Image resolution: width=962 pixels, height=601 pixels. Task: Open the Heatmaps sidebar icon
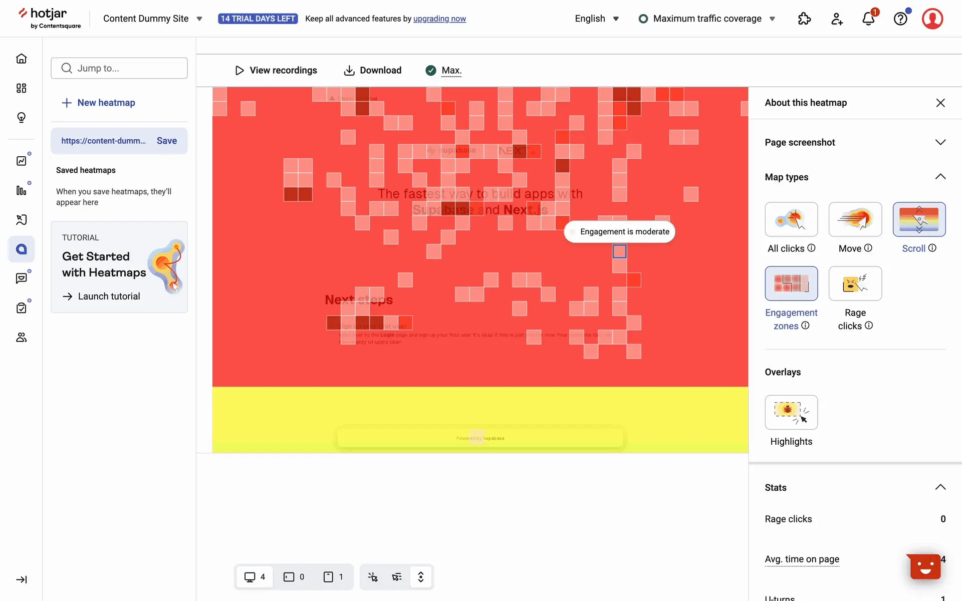tap(21, 249)
